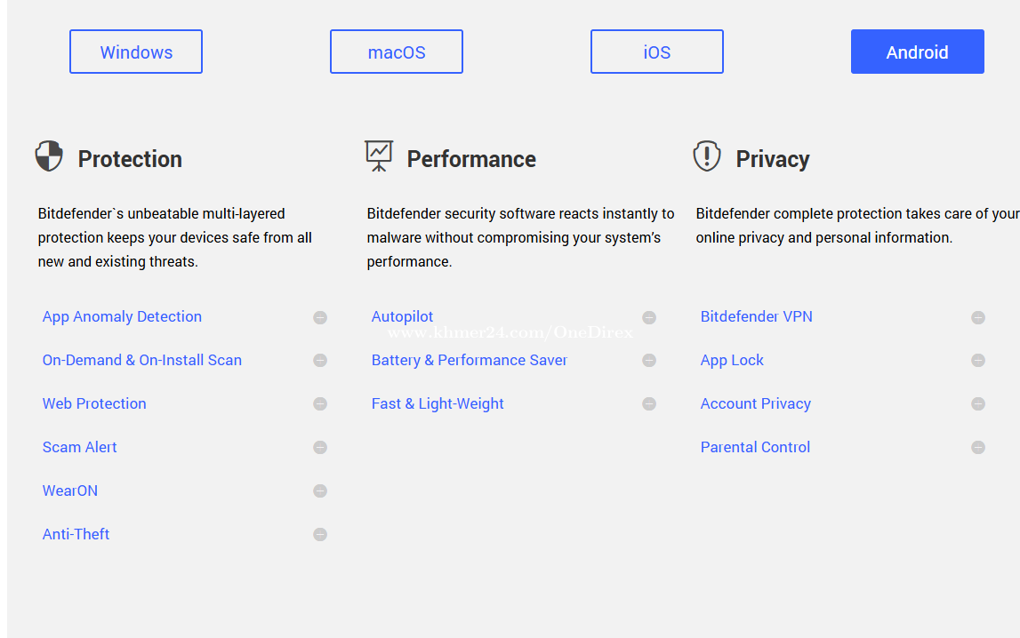The image size is (1020, 638).
Task: Toggle the Autopilot minus icon
Action: click(x=649, y=317)
